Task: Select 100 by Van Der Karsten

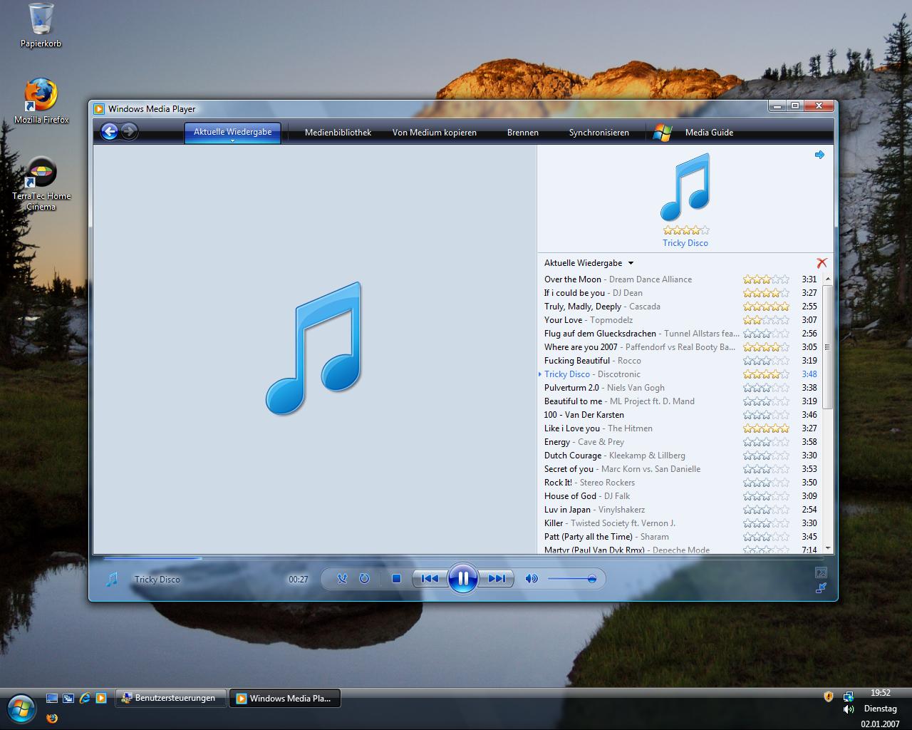Action: pos(680,415)
